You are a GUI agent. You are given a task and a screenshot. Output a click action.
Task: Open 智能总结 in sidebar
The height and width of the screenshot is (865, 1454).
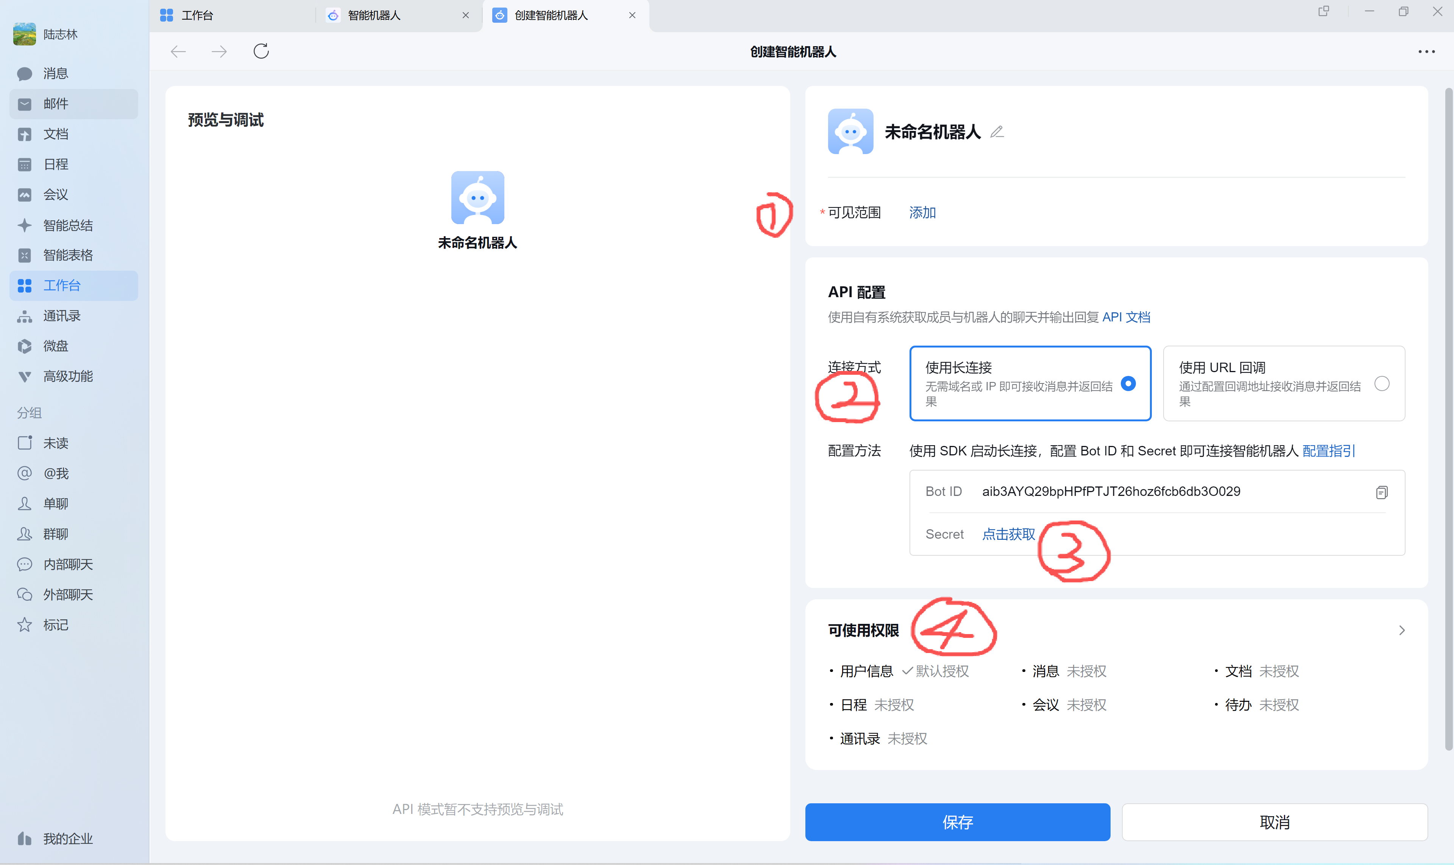coord(73,225)
